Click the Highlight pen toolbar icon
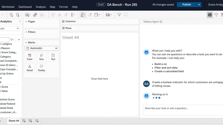The image size is (223, 125). click(x=83, y=15)
